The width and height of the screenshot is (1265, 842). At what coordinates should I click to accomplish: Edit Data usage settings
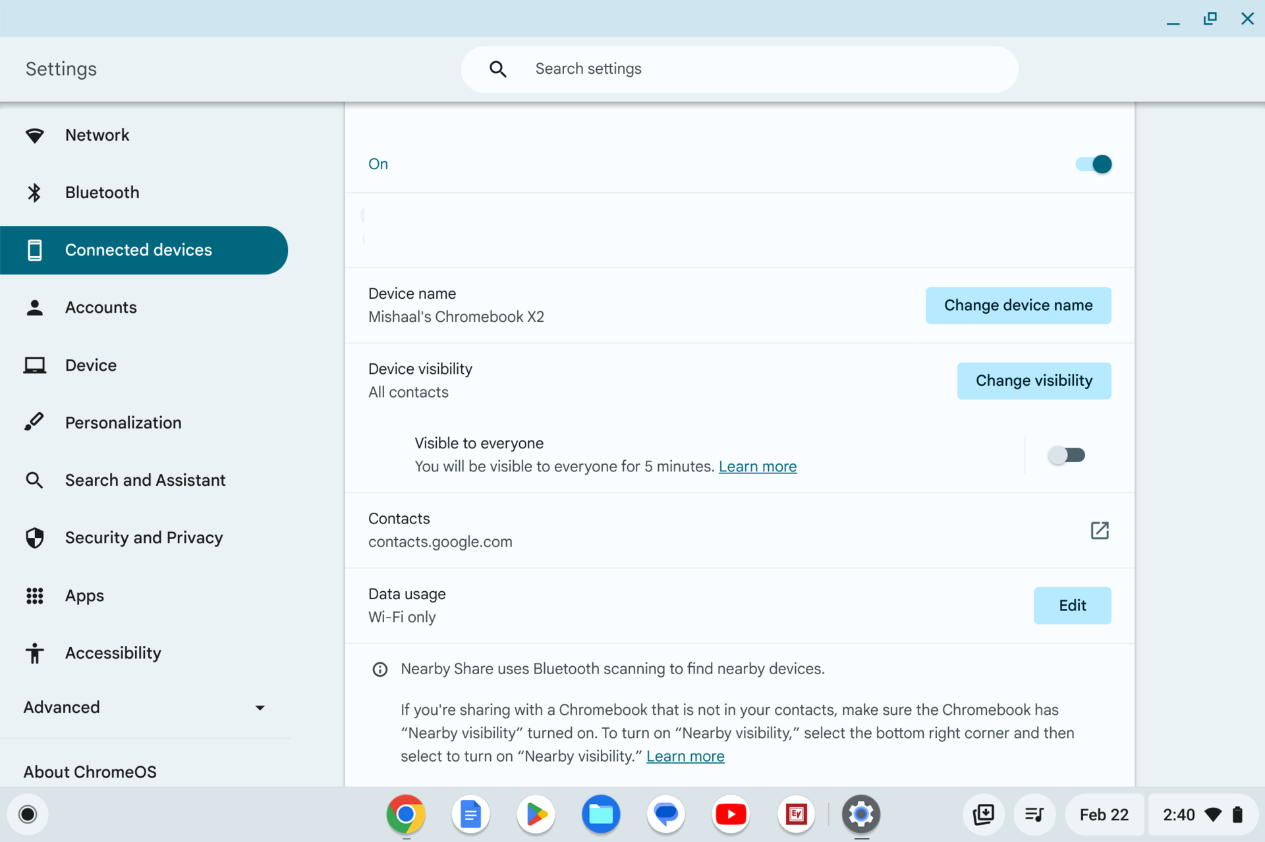pyautogui.click(x=1072, y=605)
